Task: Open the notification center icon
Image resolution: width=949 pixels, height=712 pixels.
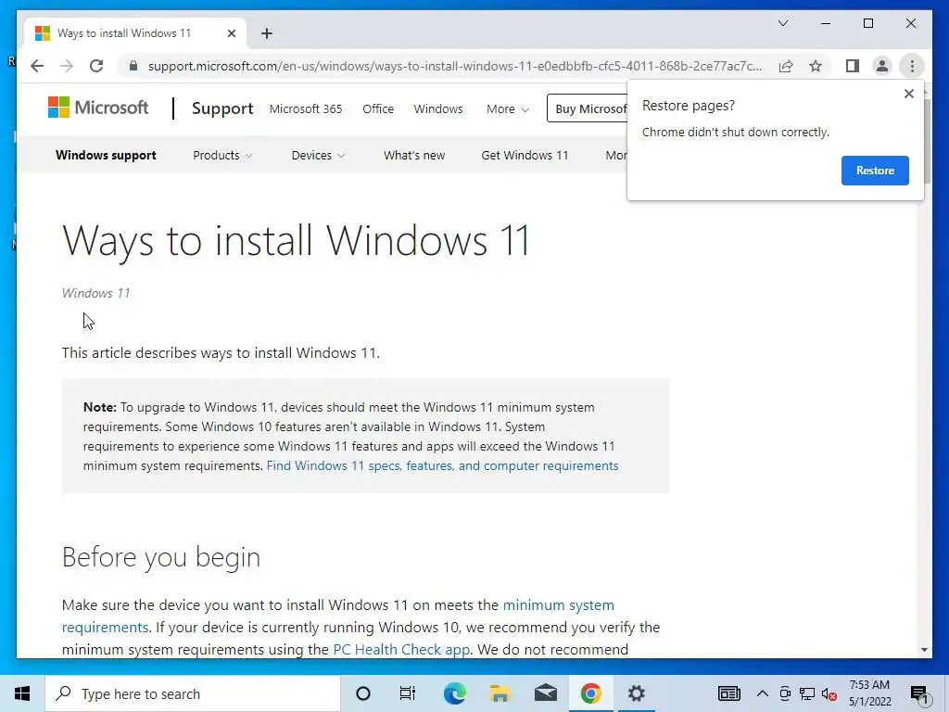Action: [919, 695]
